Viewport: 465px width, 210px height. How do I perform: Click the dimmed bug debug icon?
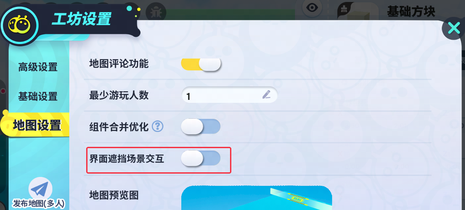pos(155,13)
